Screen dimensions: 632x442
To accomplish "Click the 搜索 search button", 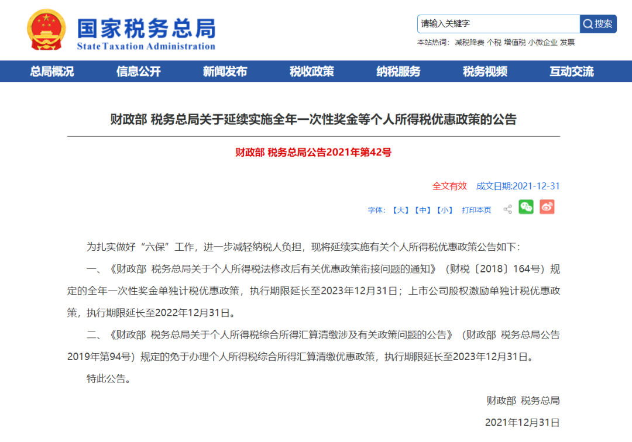I will pos(598,24).
